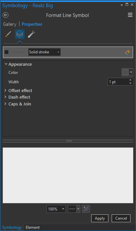The image size is (136, 231).
Task: Go back using the circled arrow icon
Action: tap(6, 15)
